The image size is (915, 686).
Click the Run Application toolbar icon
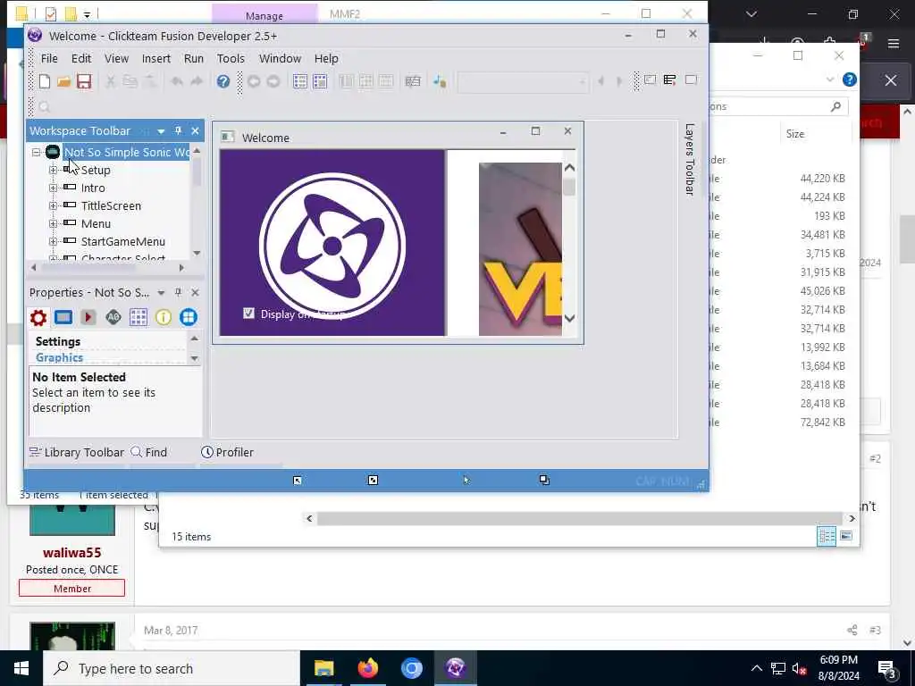669,79
